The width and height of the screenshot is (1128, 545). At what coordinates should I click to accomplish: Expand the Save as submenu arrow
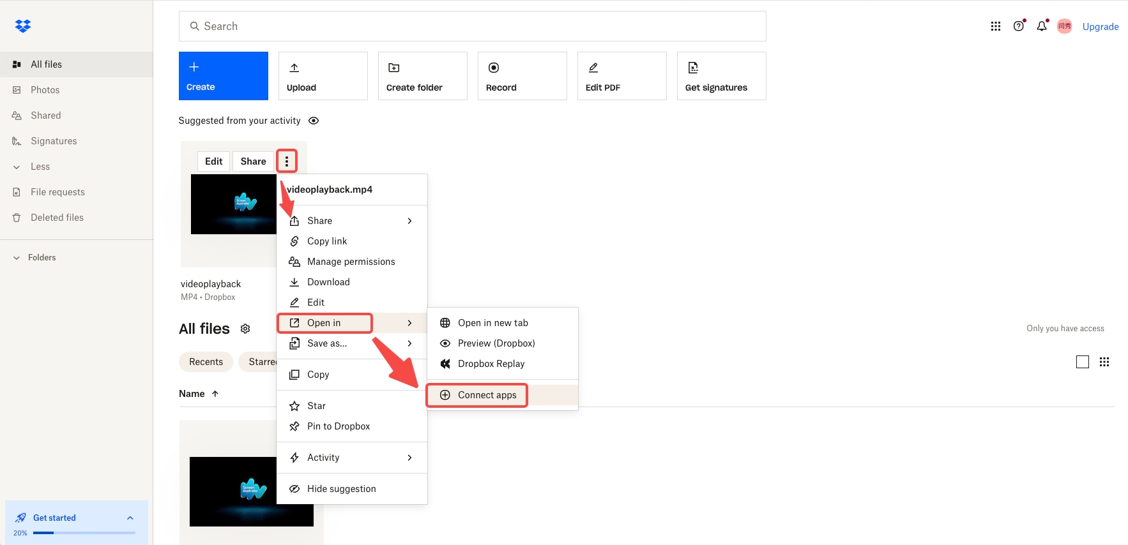[410, 343]
